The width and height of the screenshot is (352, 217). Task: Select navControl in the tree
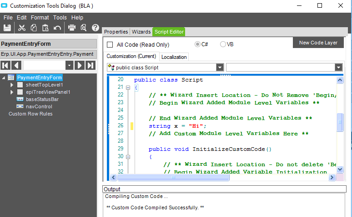pyautogui.click(x=39, y=106)
